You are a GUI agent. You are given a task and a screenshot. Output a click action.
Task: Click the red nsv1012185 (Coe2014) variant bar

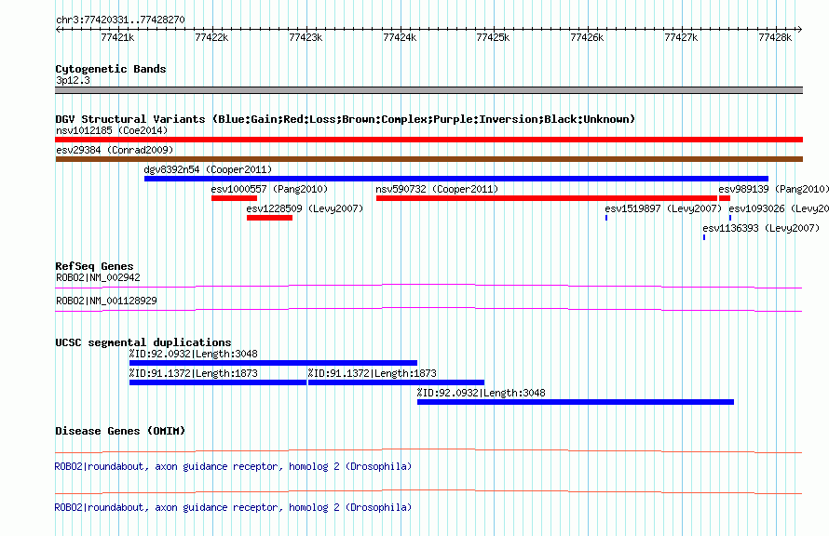(x=428, y=140)
